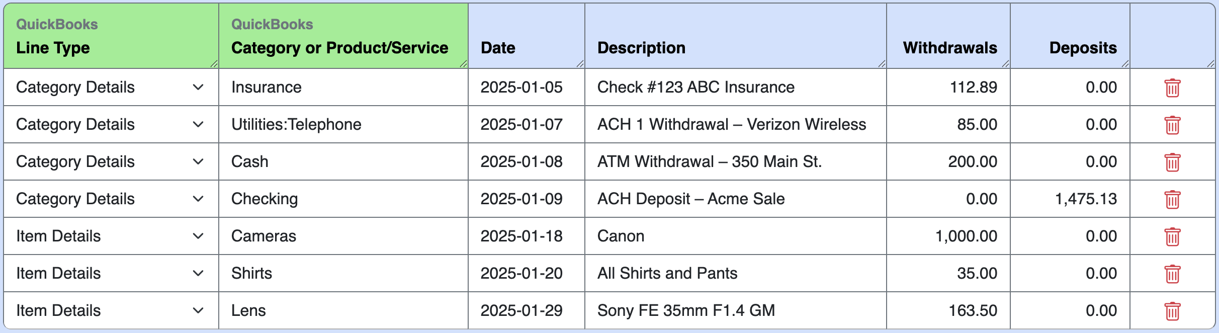Delete the Check #123 ABC Insurance row
This screenshot has height=333, width=1219.
[x=1172, y=88]
